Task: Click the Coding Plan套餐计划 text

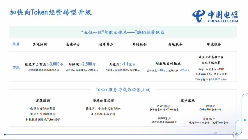Action: [x=210, y=109]
